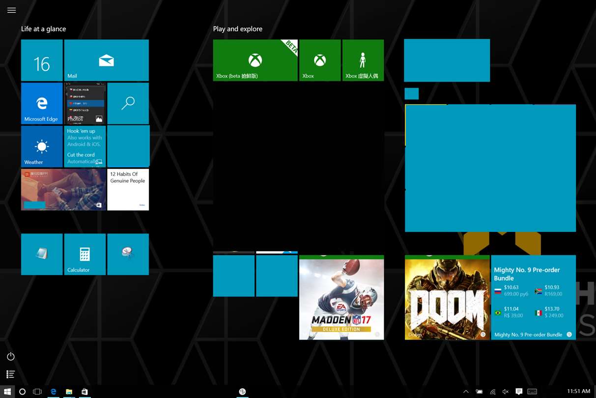Select the Play and explore group heading
596x398 pixels.
coord(238,29)
